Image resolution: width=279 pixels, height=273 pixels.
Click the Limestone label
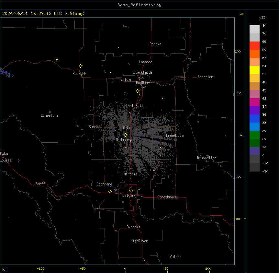[x=50, y=115]
